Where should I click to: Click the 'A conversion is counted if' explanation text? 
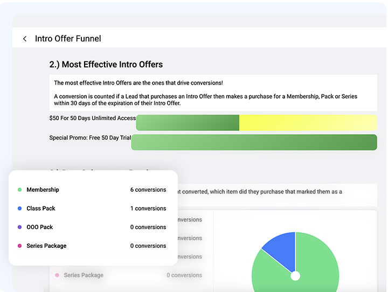205,100
